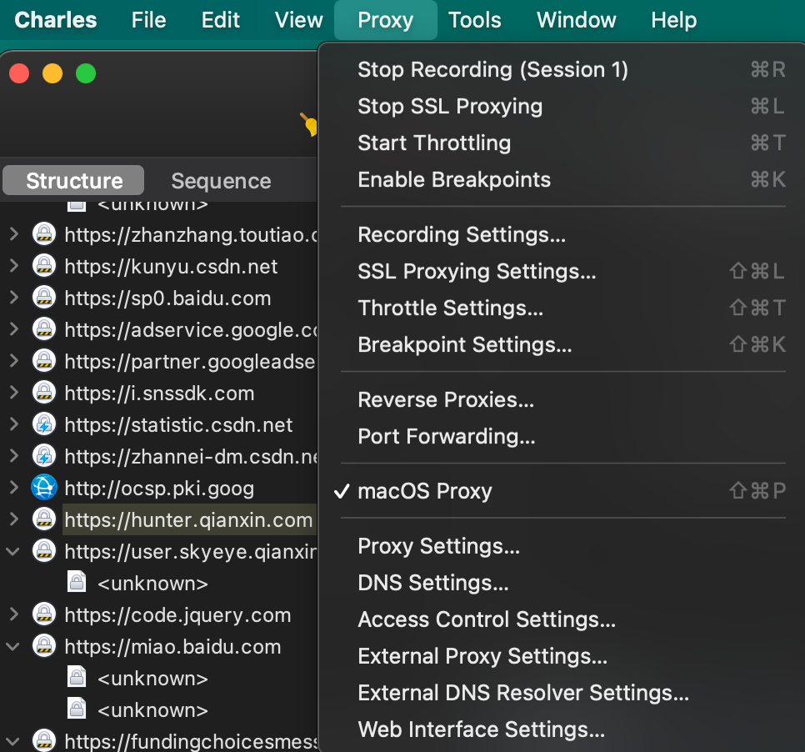Expand the code.jquery.com node
This screenshot has width=805, height=752.
[x=14, y=614]
